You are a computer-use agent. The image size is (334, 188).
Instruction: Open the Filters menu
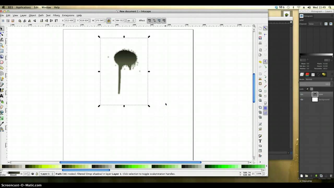pyautogui.click(x=56, y=15)
